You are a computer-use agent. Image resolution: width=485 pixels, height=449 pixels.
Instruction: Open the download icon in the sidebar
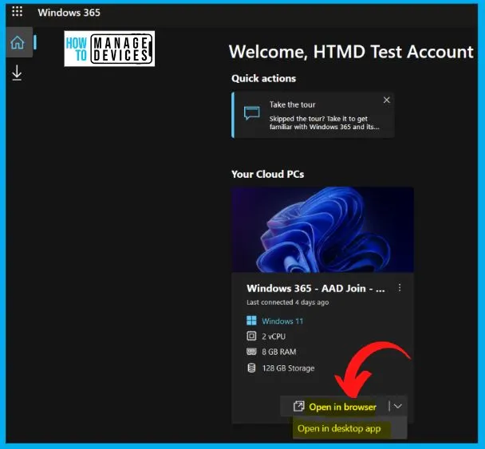[x=17, y=73]
